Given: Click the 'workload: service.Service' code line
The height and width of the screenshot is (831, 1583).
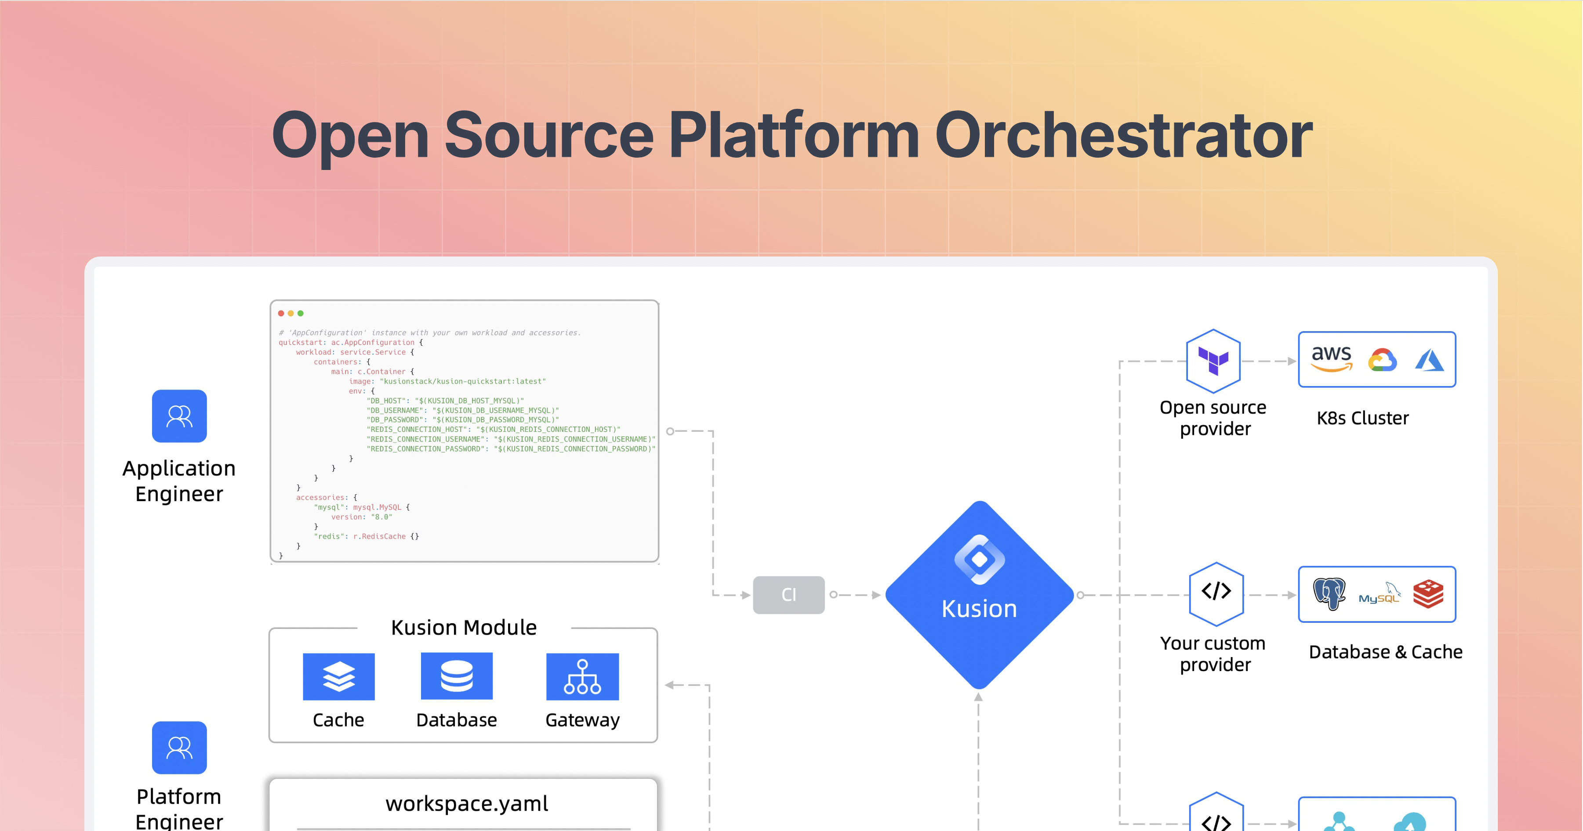Looking at the screenshot, I should pos(355,353).
